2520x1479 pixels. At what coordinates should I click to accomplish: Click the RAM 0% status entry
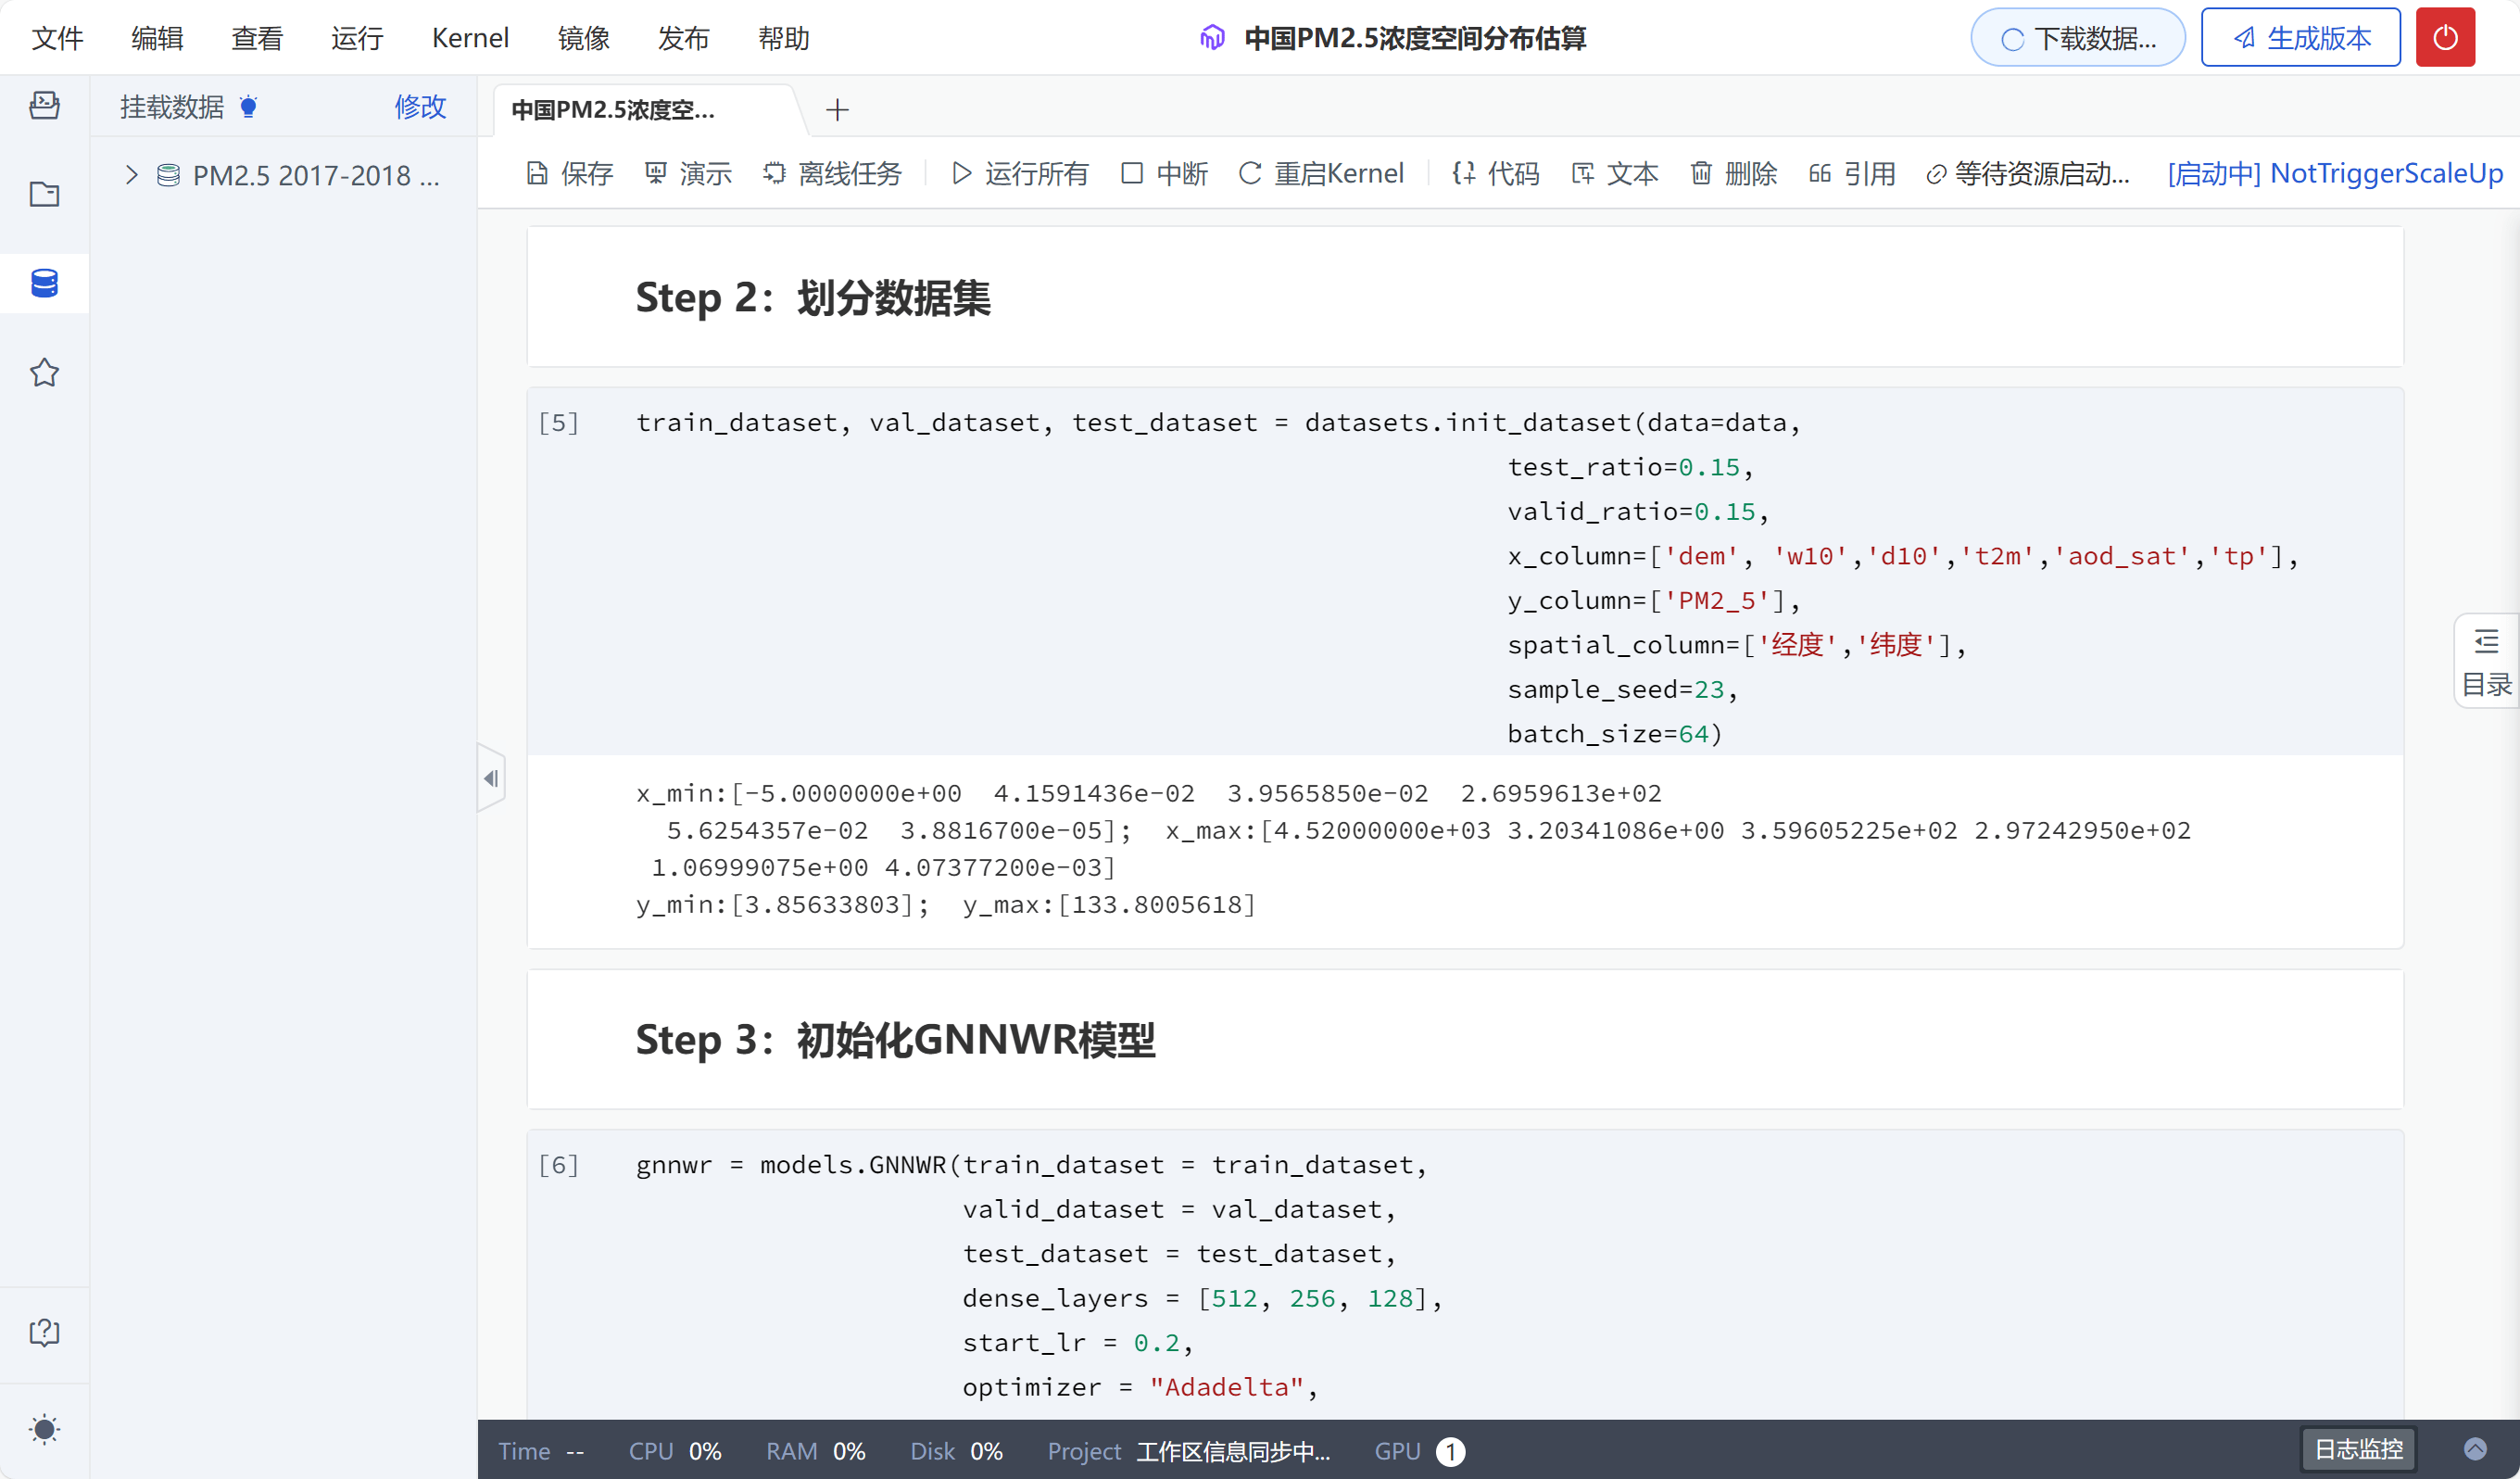coord(816,1451)
